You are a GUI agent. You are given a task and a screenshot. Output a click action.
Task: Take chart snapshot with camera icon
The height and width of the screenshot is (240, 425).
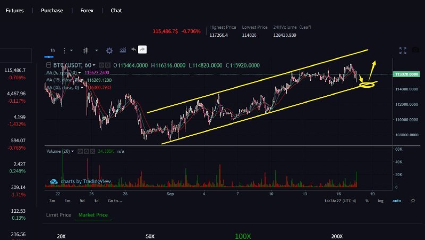click(415, 50)
